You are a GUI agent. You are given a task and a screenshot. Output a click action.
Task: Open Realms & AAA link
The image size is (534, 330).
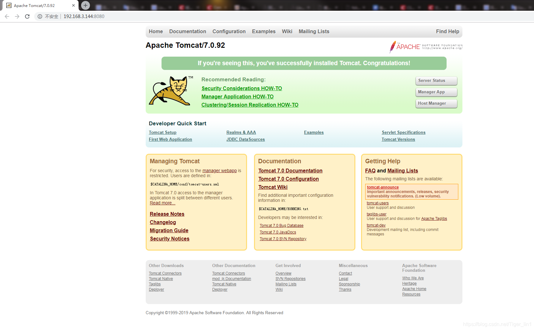coord(241,133)
